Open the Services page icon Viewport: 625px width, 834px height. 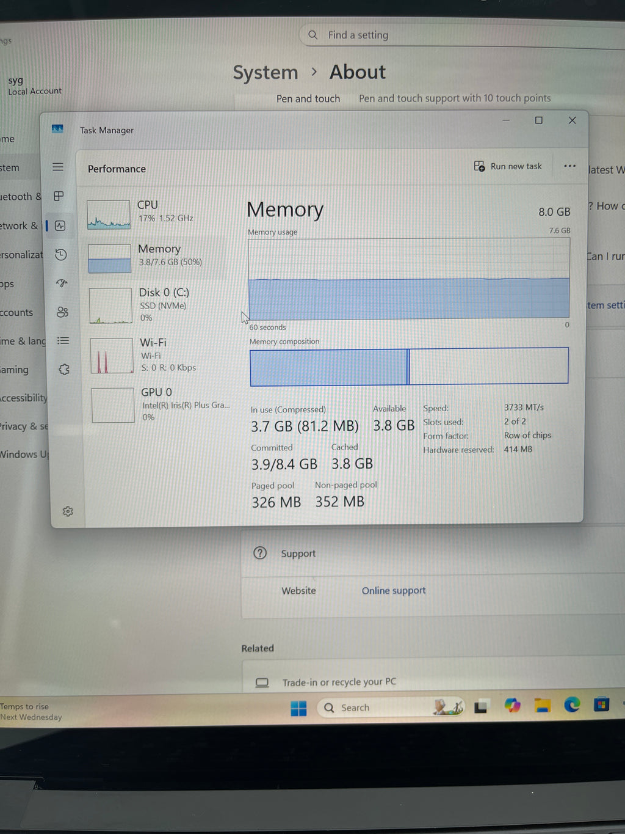(64, 370)
